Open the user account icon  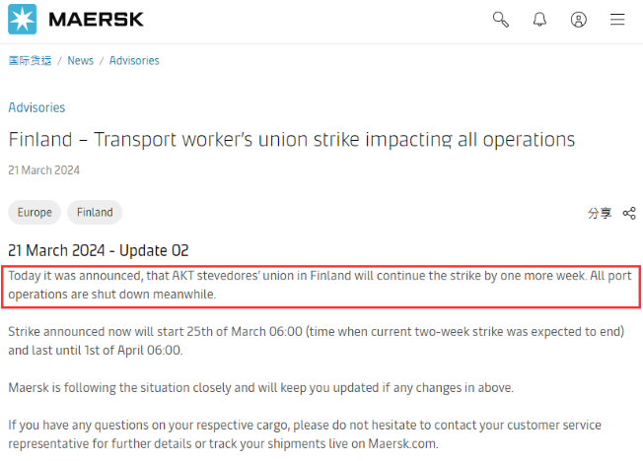coord(579,20)
